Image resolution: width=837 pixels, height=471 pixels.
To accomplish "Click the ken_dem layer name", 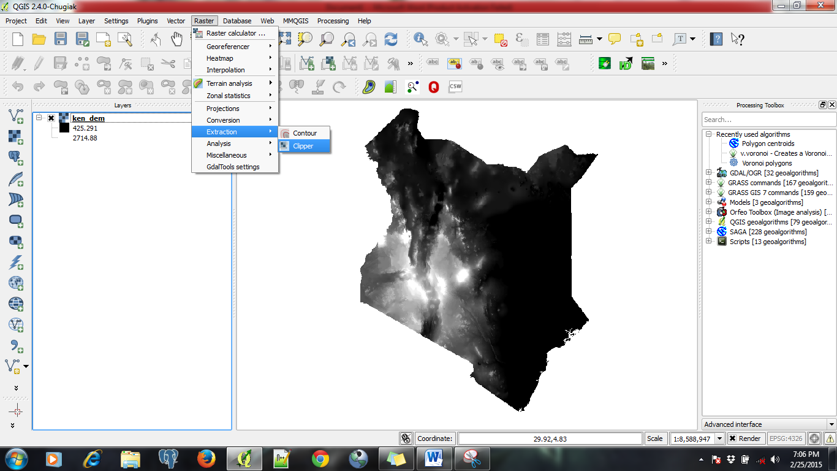I will pyautogui.click(x=88, y=118).
